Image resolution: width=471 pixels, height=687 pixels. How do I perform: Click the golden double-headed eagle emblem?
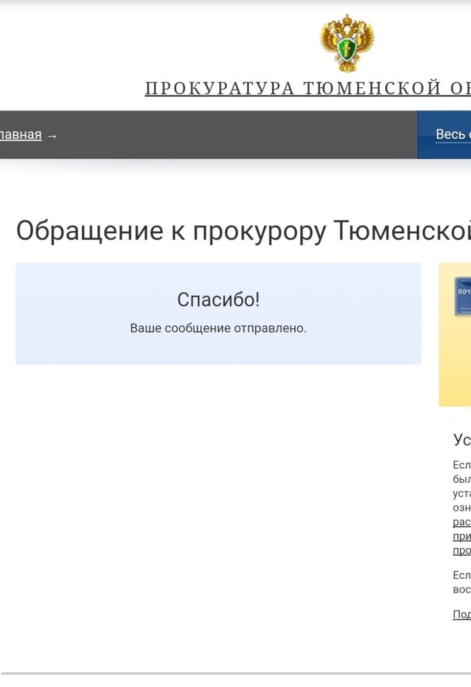coord(347,43)
